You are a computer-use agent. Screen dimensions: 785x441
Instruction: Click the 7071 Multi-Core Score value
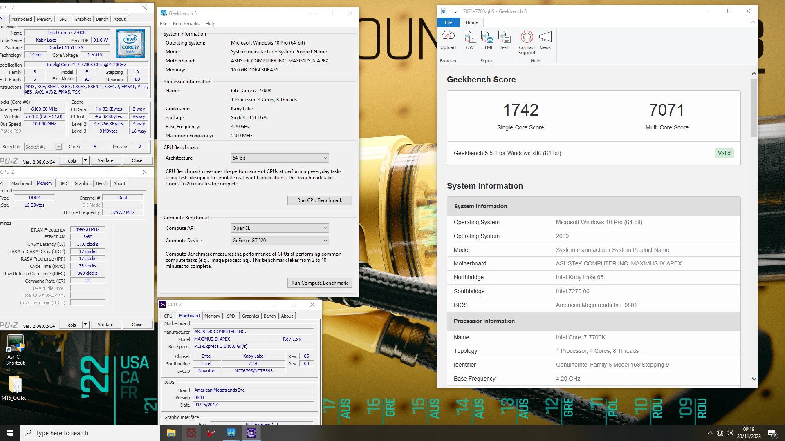[666, 110]
